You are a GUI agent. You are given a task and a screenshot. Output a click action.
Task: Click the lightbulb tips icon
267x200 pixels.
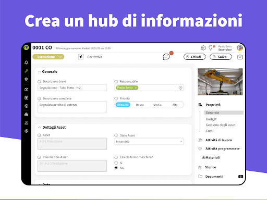[x=211, y=47]
